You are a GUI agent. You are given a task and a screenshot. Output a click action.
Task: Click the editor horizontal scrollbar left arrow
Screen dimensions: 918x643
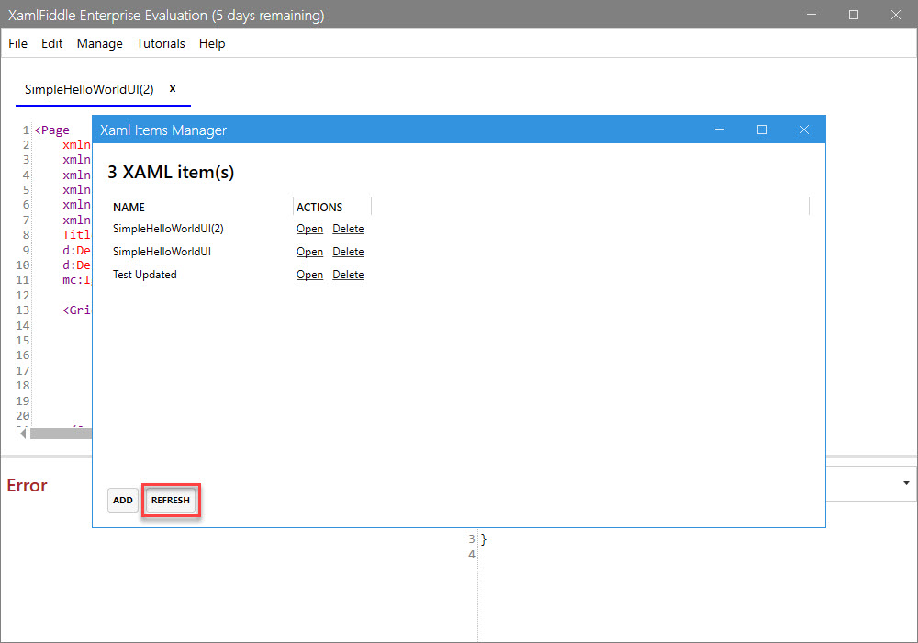[x=24, y=434]
